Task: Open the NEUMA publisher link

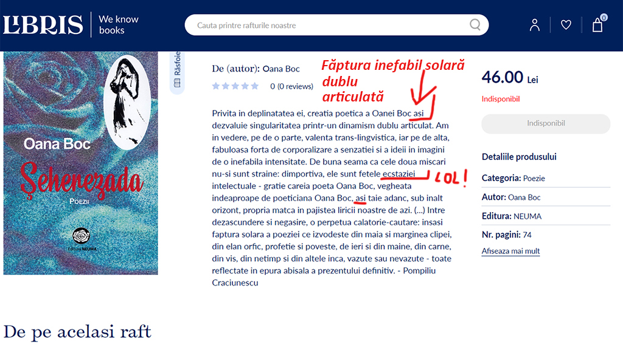Action: 527,216
